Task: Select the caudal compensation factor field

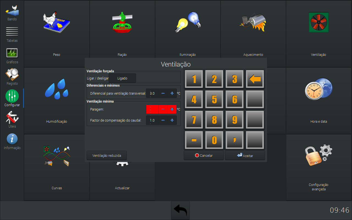Action: [152, 120]
